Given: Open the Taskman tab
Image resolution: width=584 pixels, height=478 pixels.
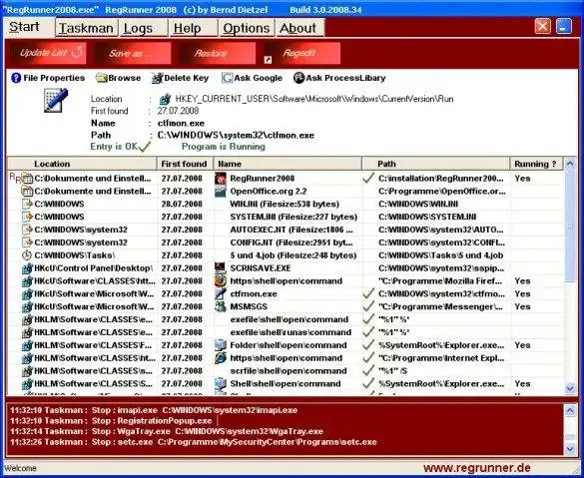Looking at the screenshot, I should click(87, 28).
